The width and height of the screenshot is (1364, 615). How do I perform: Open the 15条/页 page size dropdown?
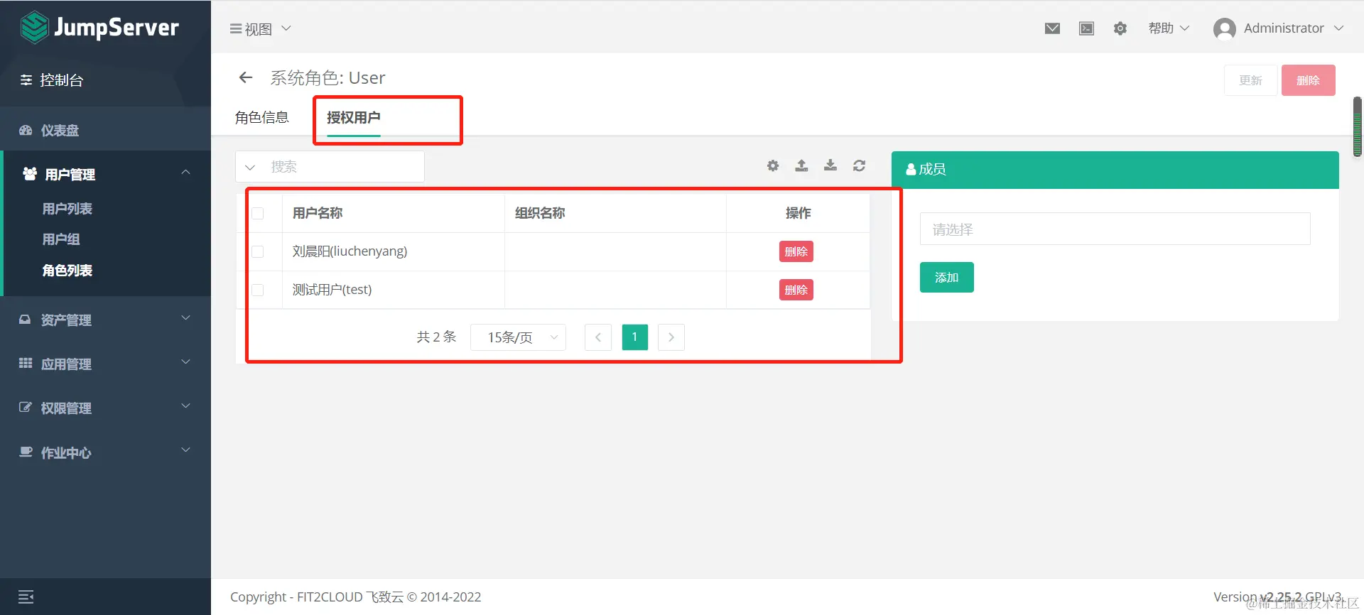(519, 337)
